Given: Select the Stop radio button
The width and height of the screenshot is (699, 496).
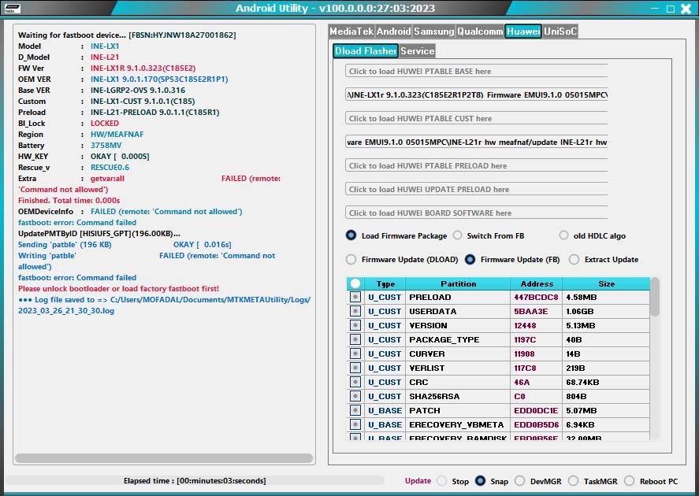Looking at the screenshot, I should tap(442, 481).
